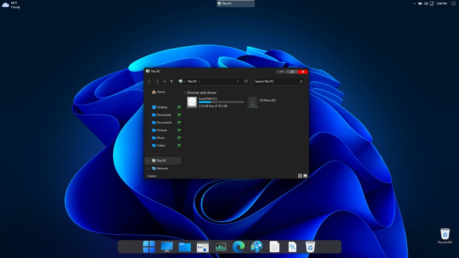Expand the Network tree node

point(148,168)
